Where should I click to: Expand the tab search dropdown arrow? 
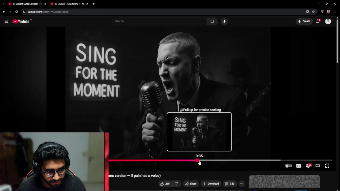tap(3, 4)
